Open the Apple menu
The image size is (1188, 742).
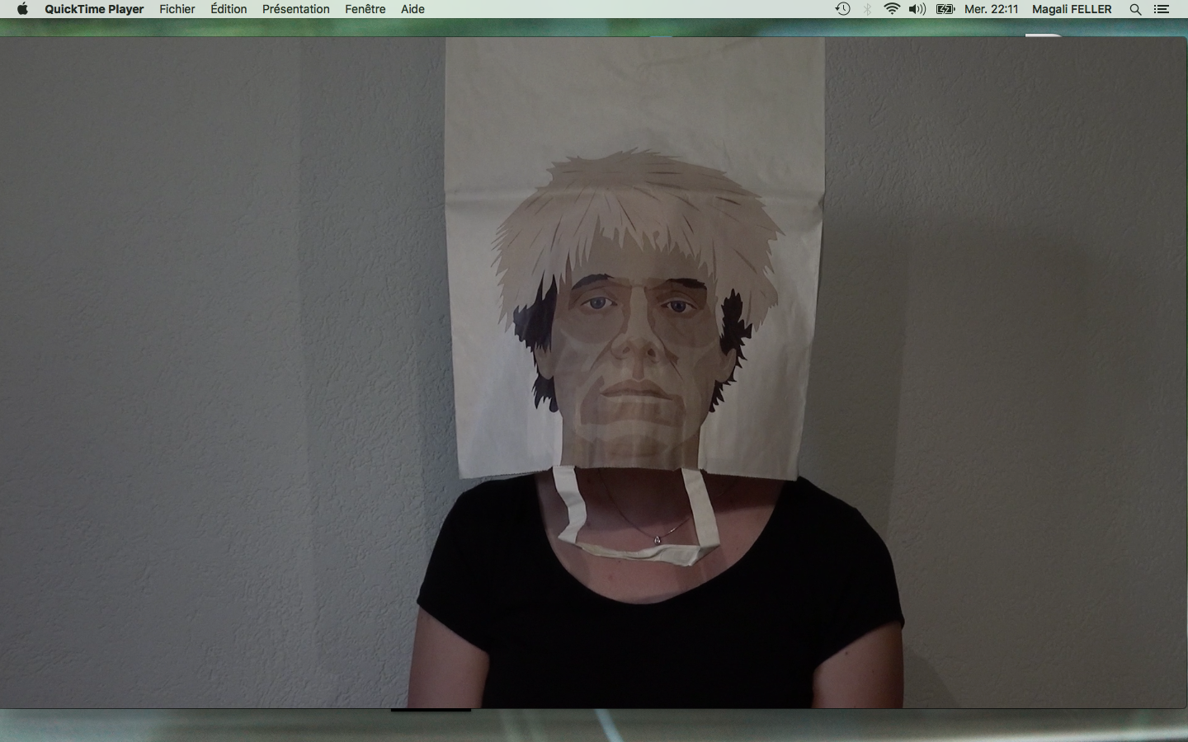tap(22, 9)
